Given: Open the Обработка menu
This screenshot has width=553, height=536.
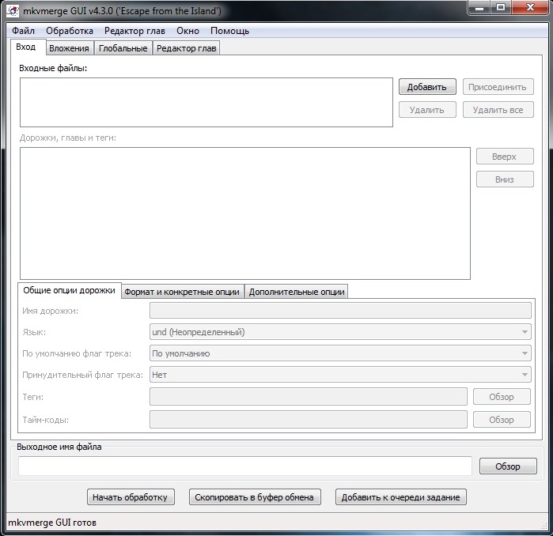Looking at the screenshot, I should [x=69, y=31].
